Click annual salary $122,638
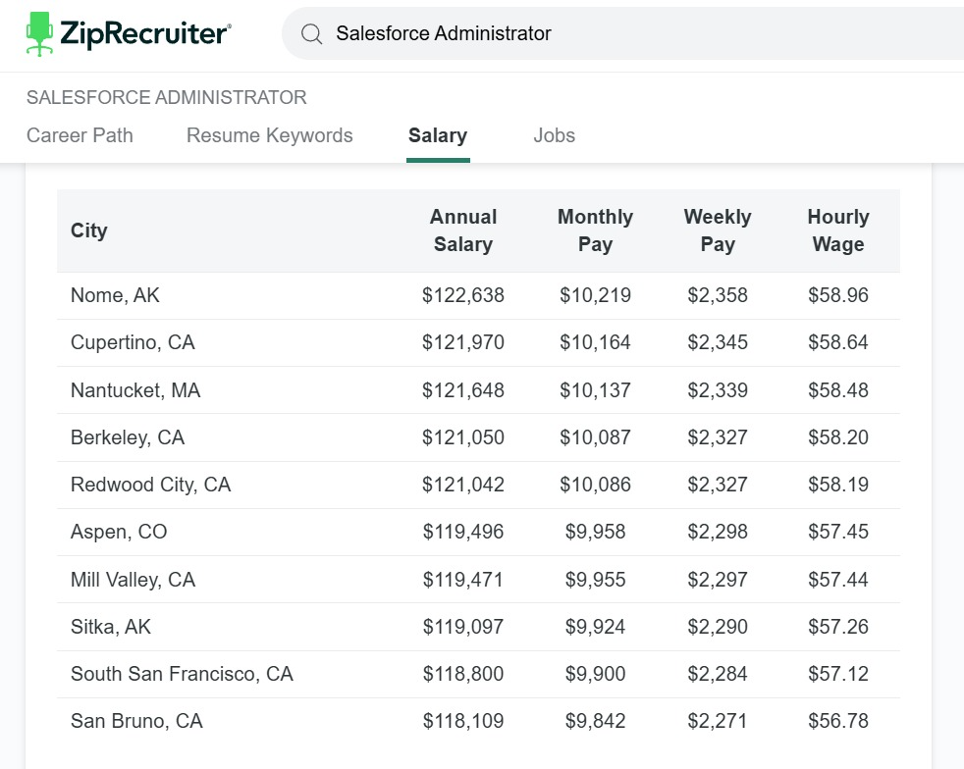The width and height of the screenshot is (964, 769). (463, 295)
